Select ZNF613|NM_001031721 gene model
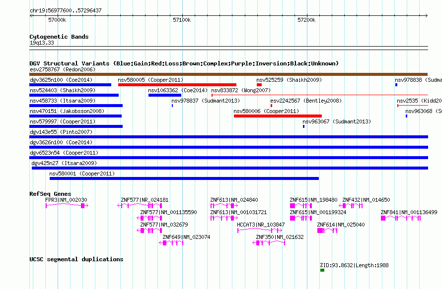Viewport: 442px width, 289px height. pos(224,218)
